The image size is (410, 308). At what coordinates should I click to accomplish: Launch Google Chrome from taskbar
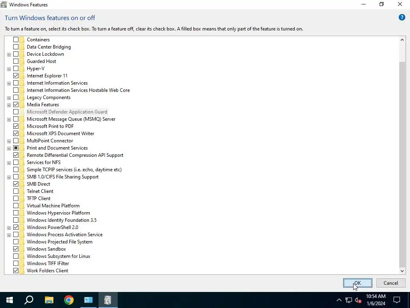69,300
